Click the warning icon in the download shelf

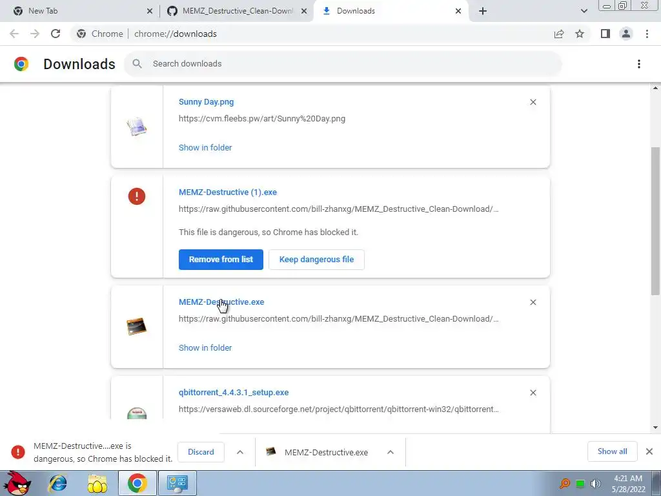click(x=17, y=452)
